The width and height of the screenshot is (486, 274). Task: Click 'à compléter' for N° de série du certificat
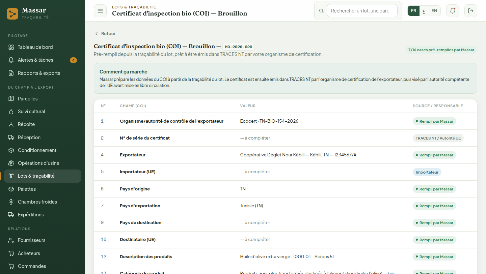tap(255, 138)
